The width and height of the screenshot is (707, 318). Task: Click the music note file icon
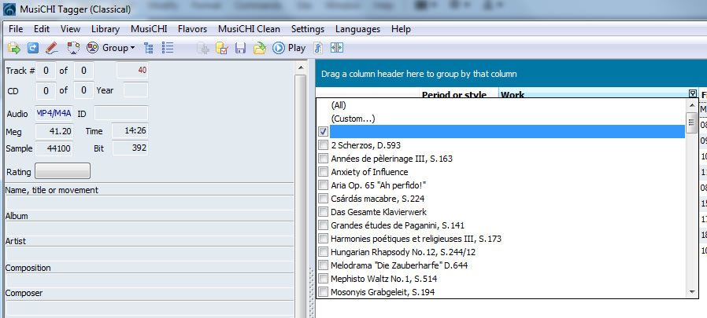(319, 48)
